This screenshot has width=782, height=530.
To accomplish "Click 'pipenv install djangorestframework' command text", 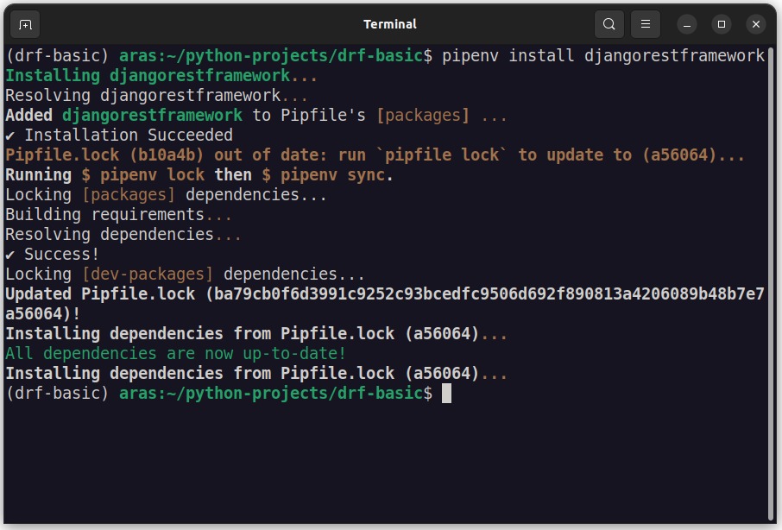I will [x=603, y=56].
